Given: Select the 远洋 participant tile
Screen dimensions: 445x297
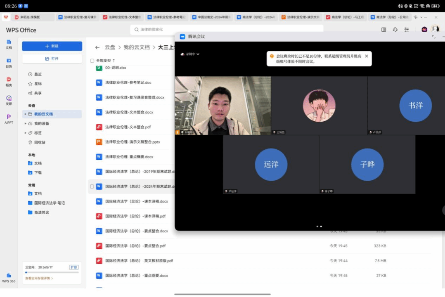Looking at the screenshot, I should click(x=271, y=165).
